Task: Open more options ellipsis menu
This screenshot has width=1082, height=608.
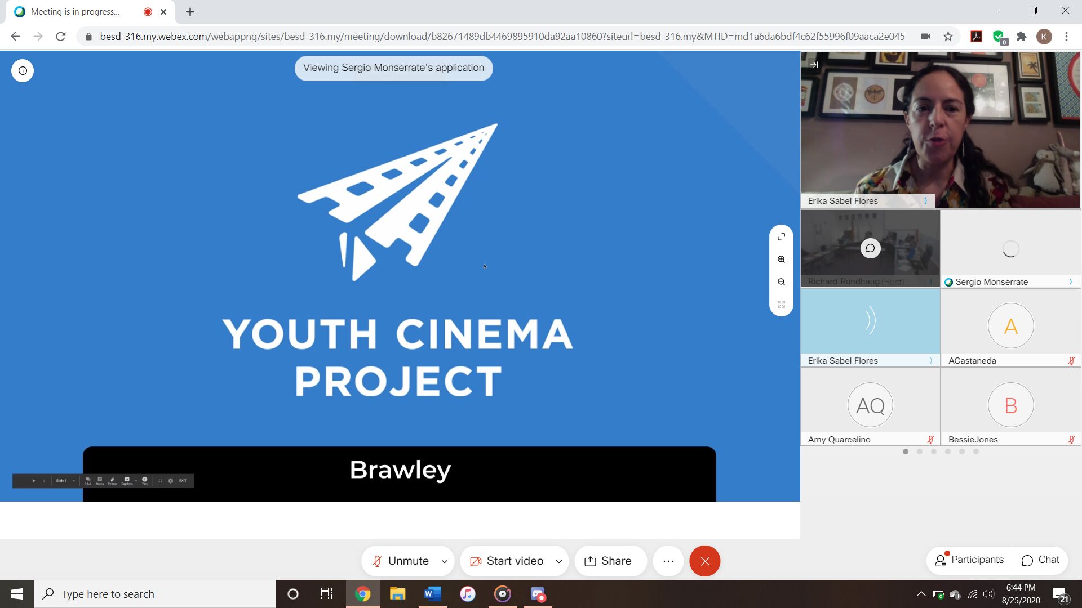Action: tap(668, 561)
